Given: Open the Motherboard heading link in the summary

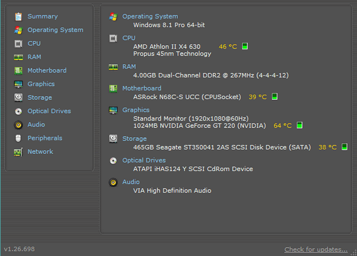Looking at the screenshot, I should pos(142,89).
